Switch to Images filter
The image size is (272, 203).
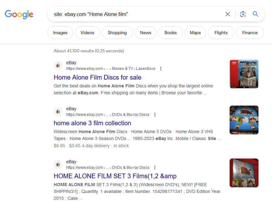click(60, 33)
